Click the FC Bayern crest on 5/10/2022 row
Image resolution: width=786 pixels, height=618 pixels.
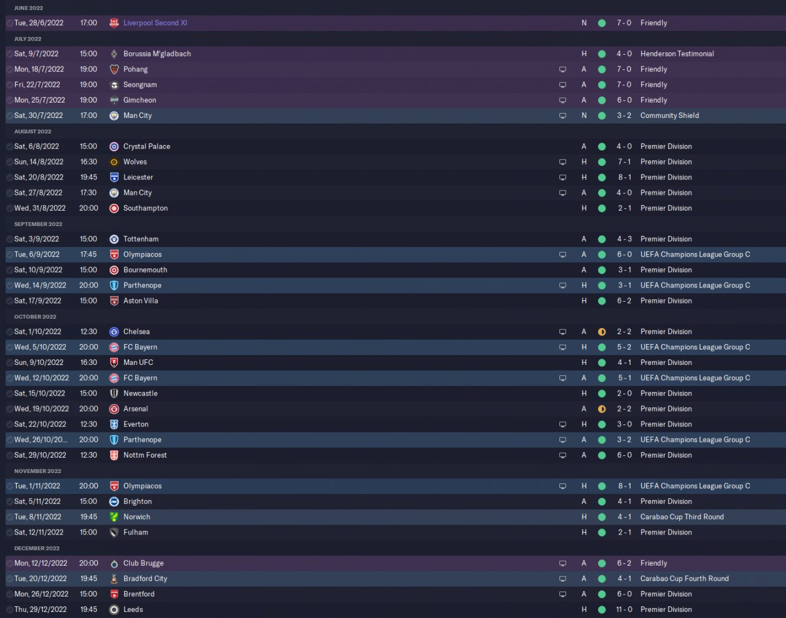pyautogui.click(x=114, y=347)
